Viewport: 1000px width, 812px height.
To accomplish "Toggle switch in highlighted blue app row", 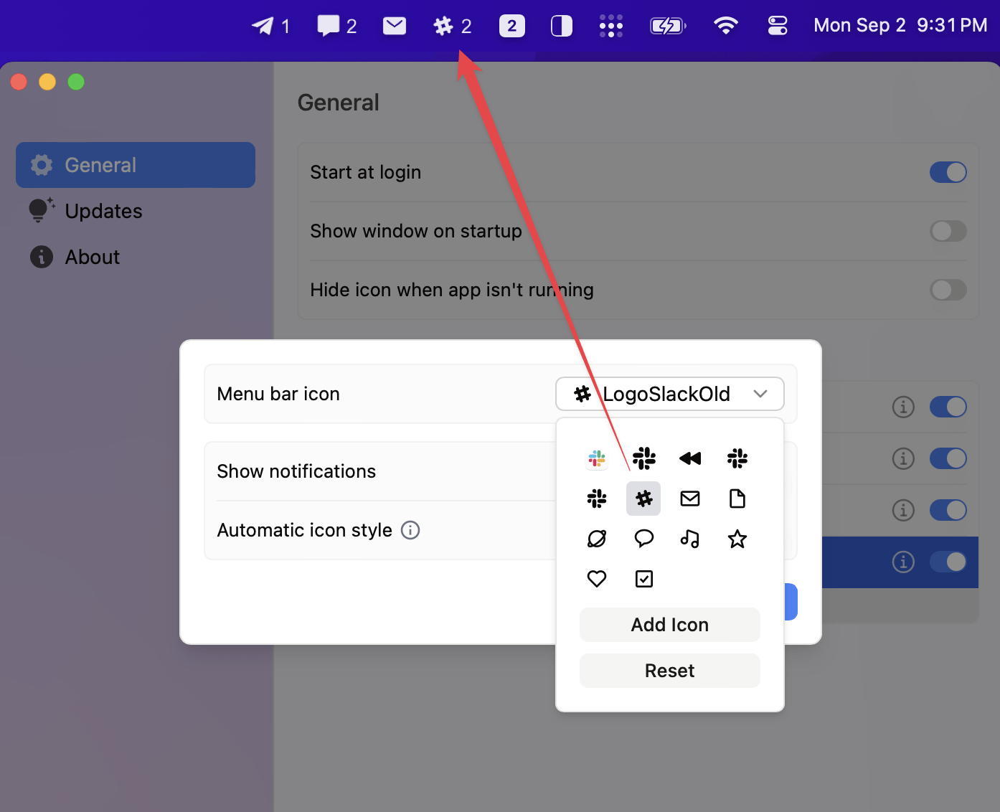I will coord(948,562).
